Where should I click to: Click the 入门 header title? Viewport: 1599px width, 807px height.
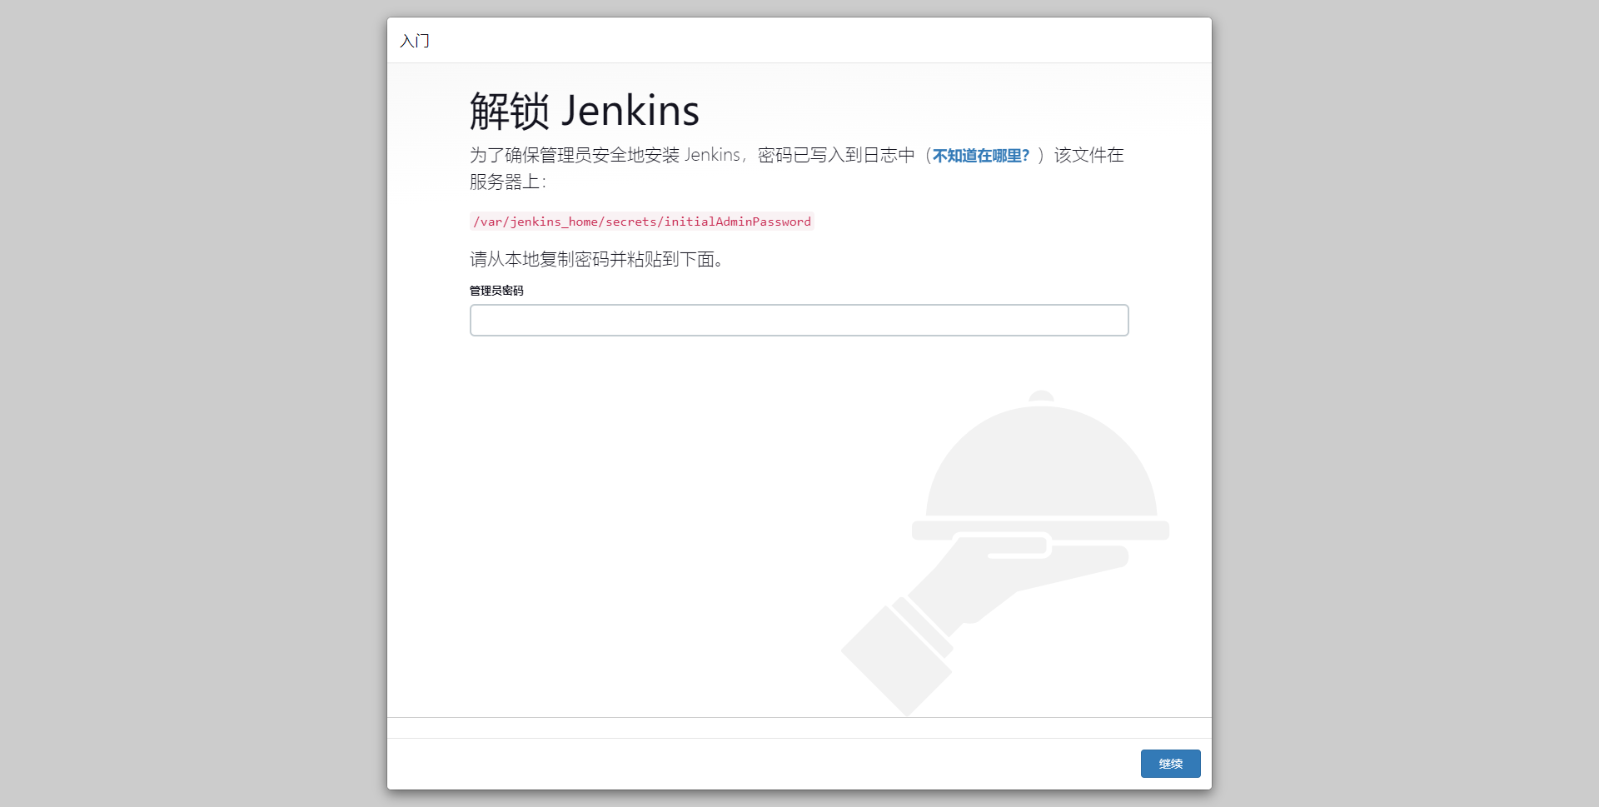(x=414, y=41)
